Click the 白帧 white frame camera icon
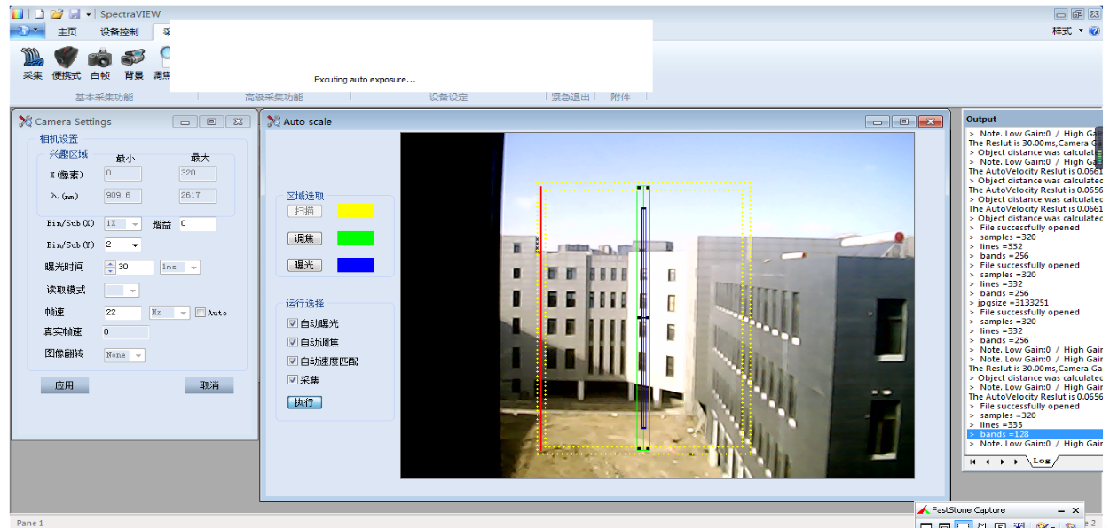This screenshot has height=528, width=1110. [x=100, y=60]
